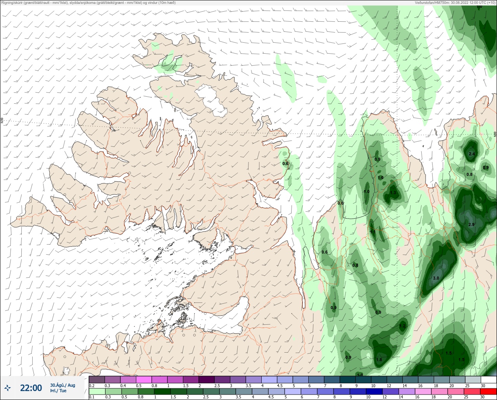This screenshot has width=497, height=400.
Task: Click the 2.9 precipitation value on the map
Action: 471,225
